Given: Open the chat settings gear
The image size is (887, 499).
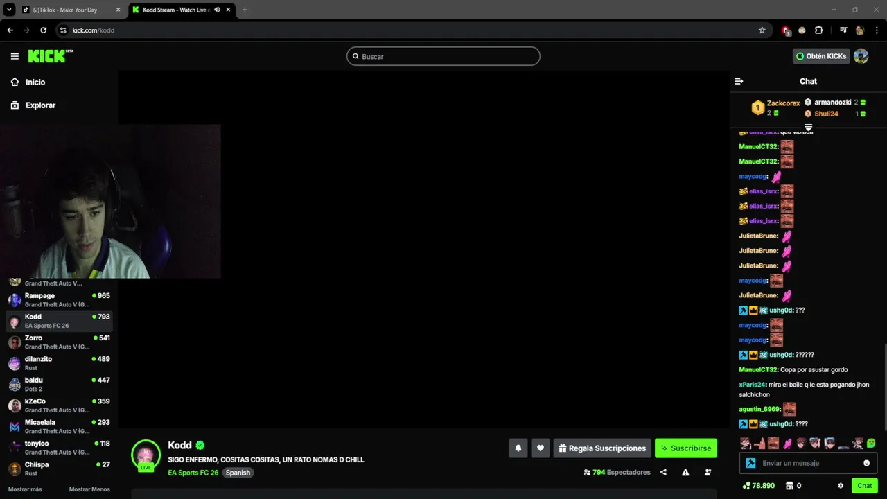Looking at the screenshot, I should [x=841, y=486].
